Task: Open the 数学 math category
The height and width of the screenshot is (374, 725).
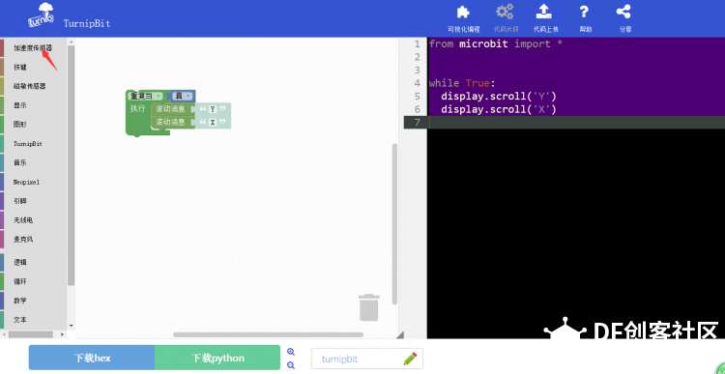Action: pyautogui.click(x=20, y=301)
